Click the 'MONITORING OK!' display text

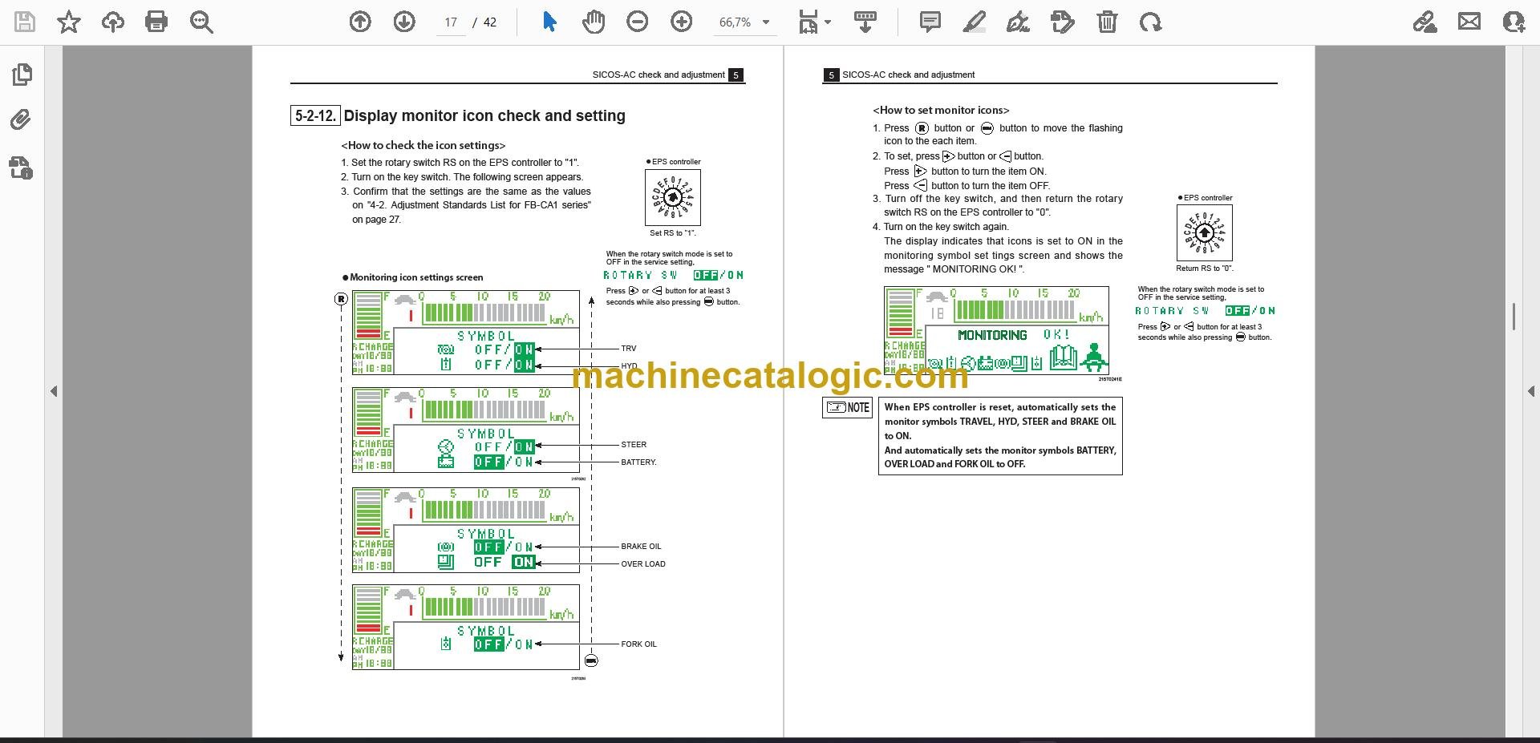point(1014,335)
